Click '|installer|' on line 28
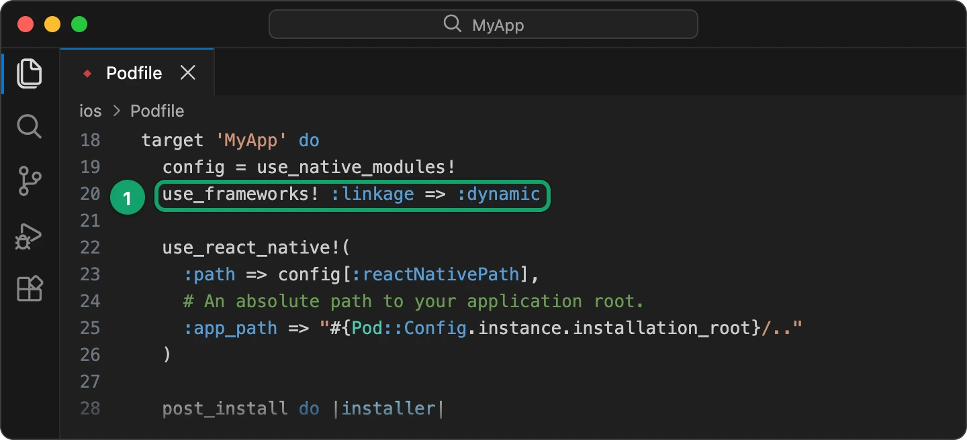The width and height of the screenshot is (967, 440). click(x=388, y=408)
